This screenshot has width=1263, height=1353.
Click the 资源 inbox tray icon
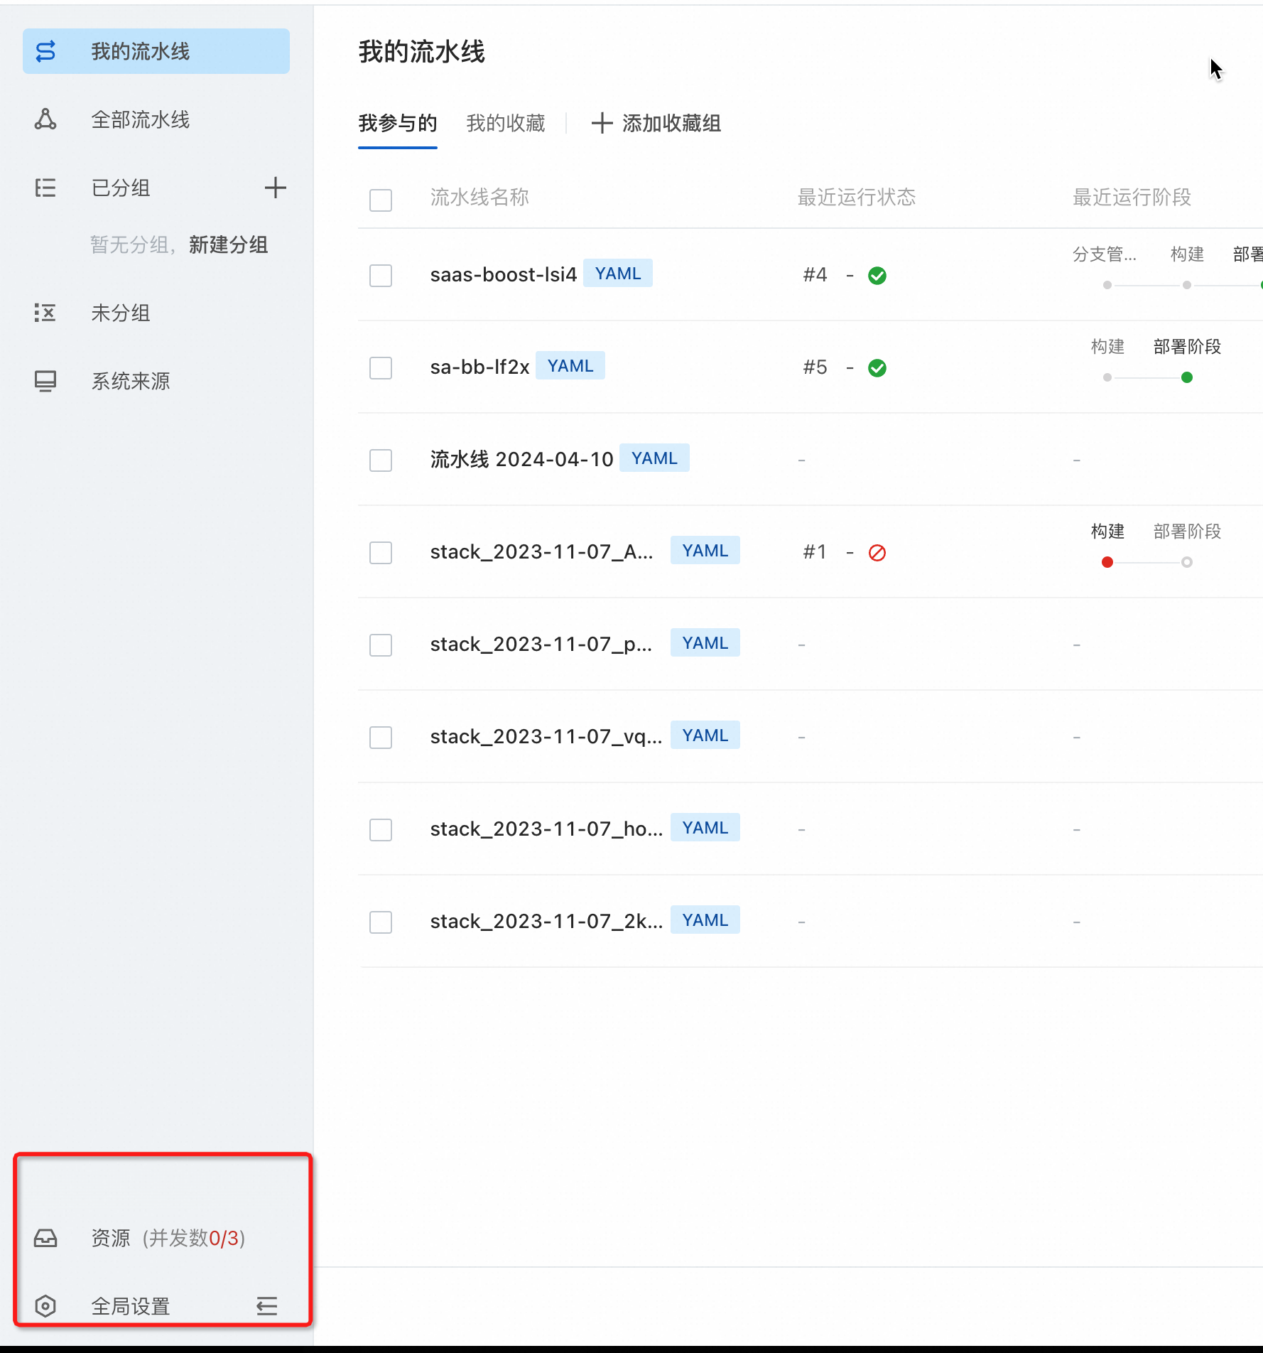45,1238
